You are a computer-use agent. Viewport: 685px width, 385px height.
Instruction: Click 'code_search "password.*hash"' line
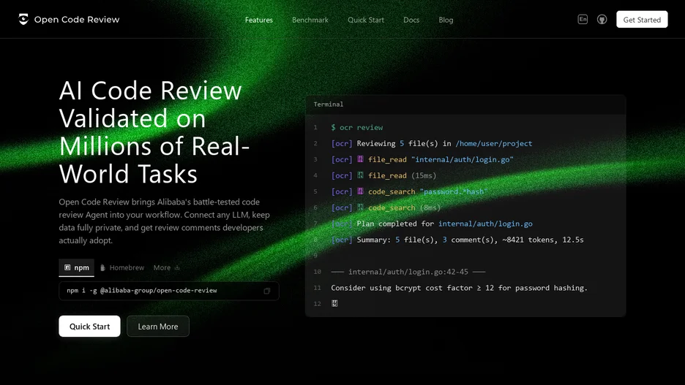click(409, 192)
